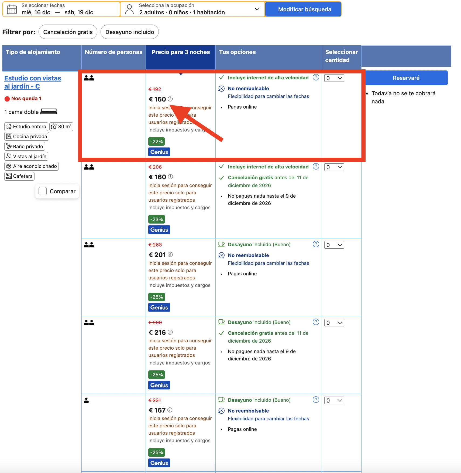Open info icon next to € 150 price

tap(170, 99)
